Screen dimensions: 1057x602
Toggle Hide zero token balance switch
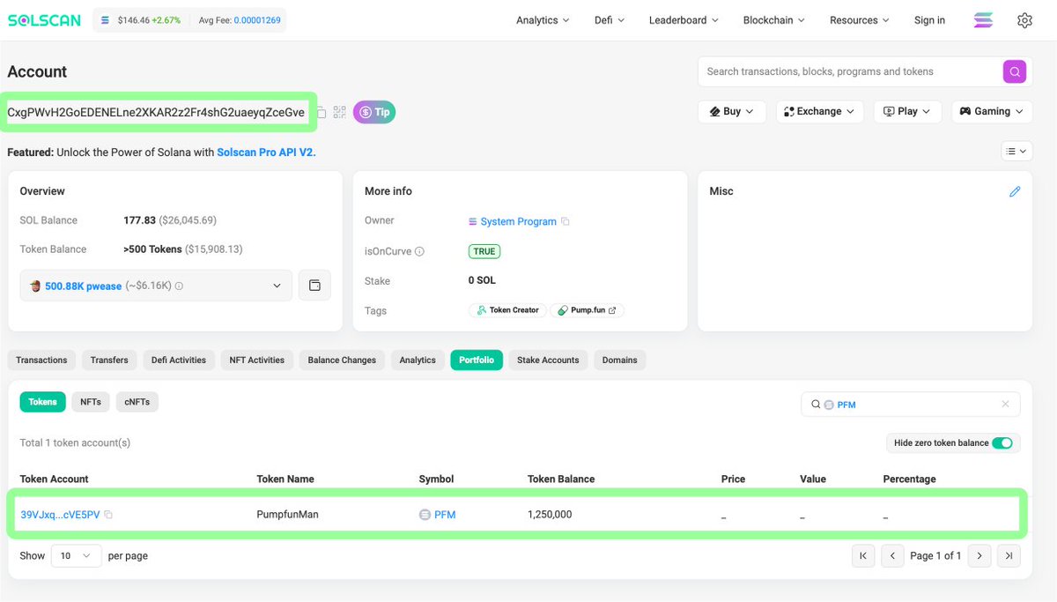coord(1002,442)
